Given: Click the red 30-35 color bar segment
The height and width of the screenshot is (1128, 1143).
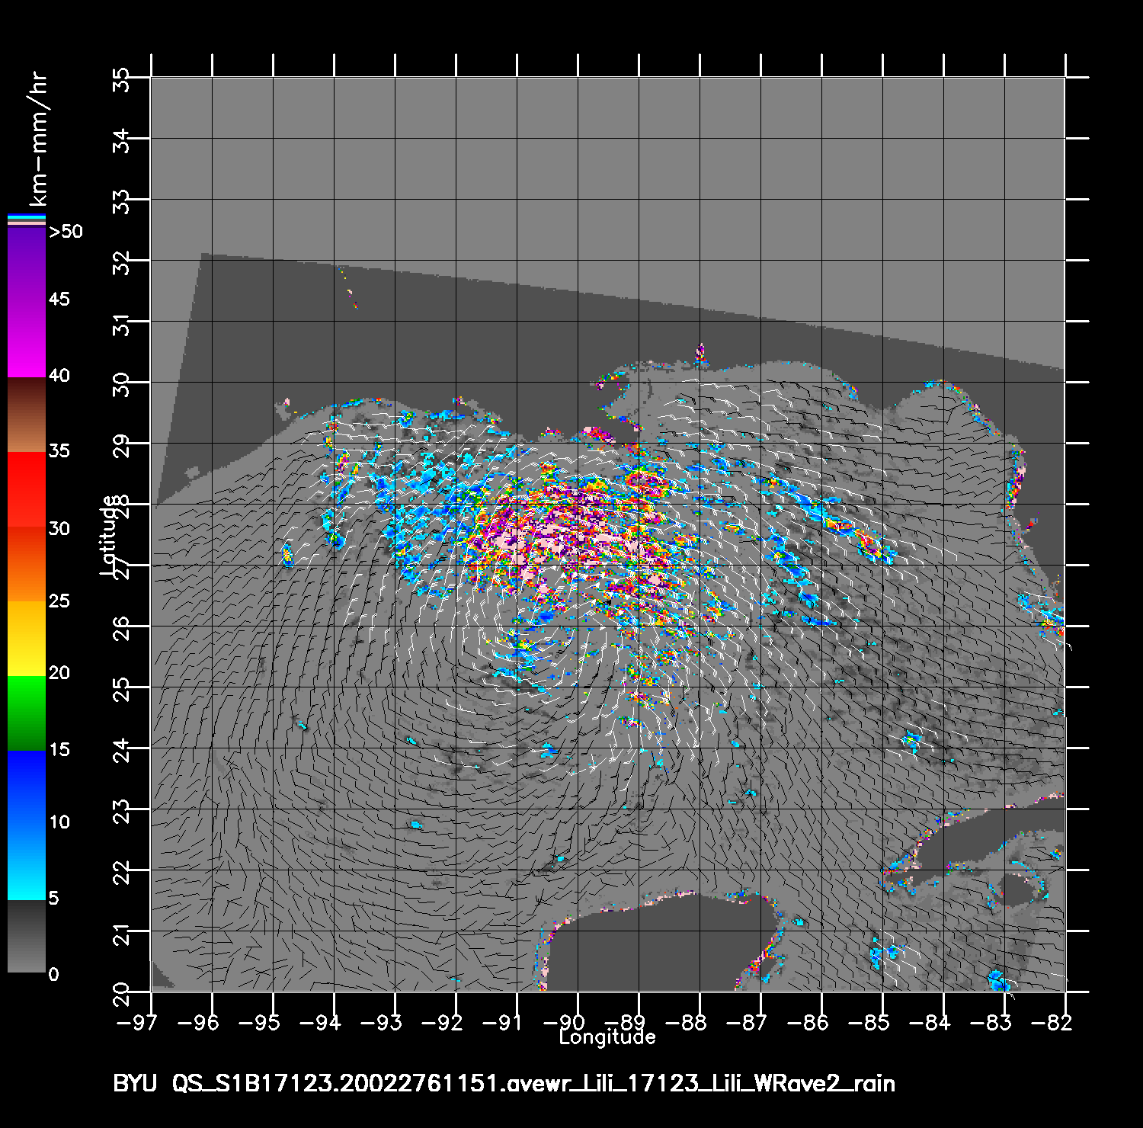Looking at the screenshot, I should click(27, 490).
